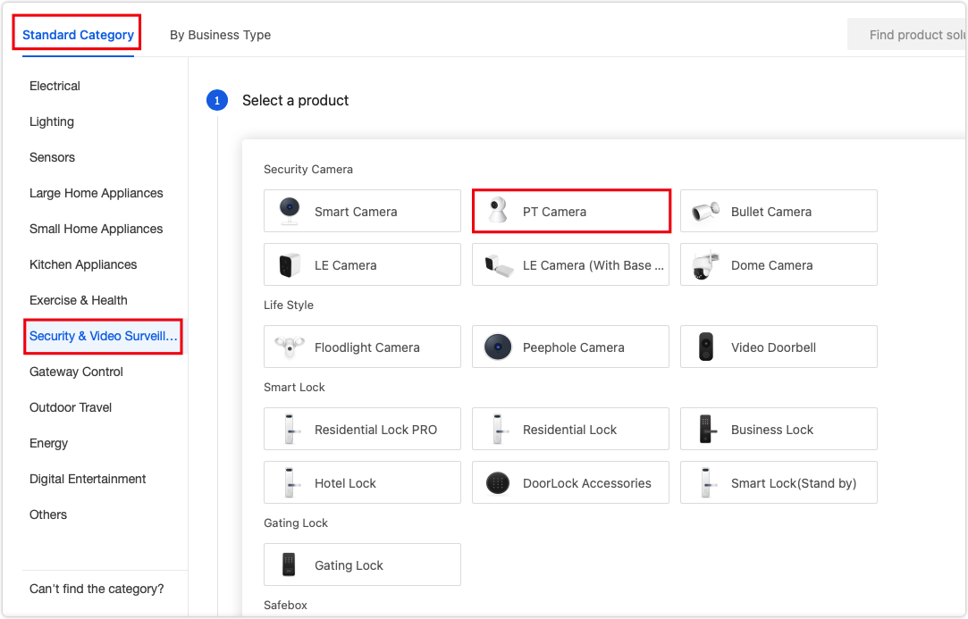Choose the Business Lock icon

point(704,429)
